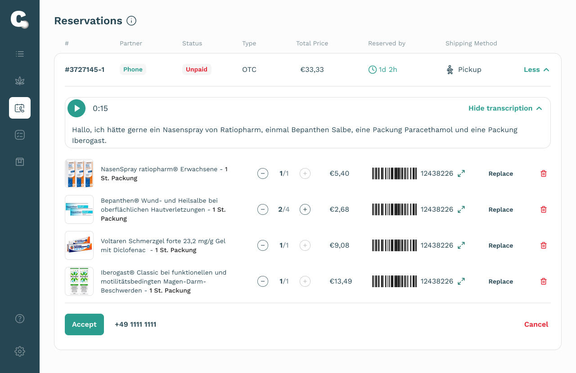Open the checklist icon in sidebar

20,135
